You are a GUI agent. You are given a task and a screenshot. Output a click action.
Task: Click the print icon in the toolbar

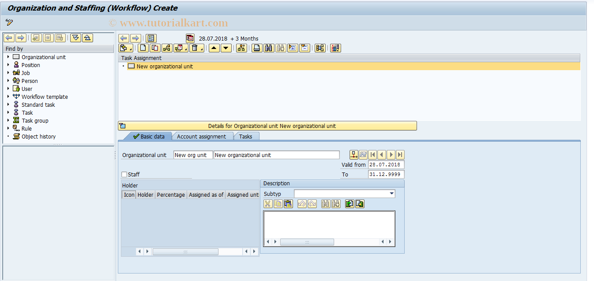[x=257, y=48]
